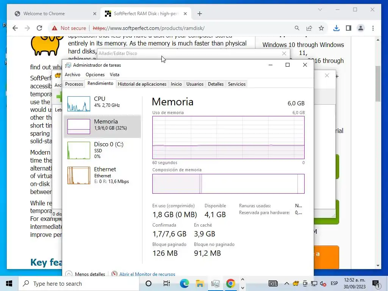Switch to the Rendimiento tab
Viewport: 388px width, 291px height.
pos(100,83)
